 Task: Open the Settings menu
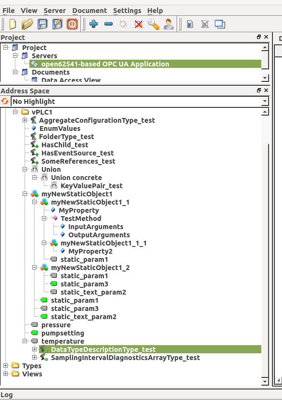tap(127, 11)
